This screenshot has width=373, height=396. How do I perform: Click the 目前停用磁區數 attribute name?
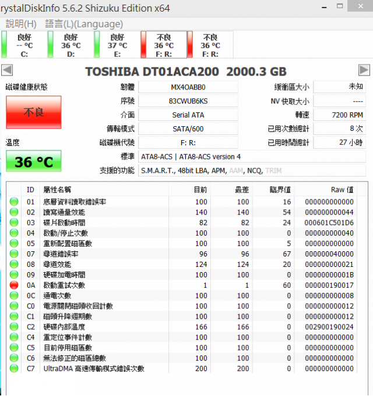coord(68,348)
